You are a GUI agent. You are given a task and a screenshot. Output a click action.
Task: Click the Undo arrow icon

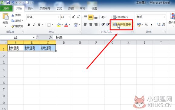13,2
